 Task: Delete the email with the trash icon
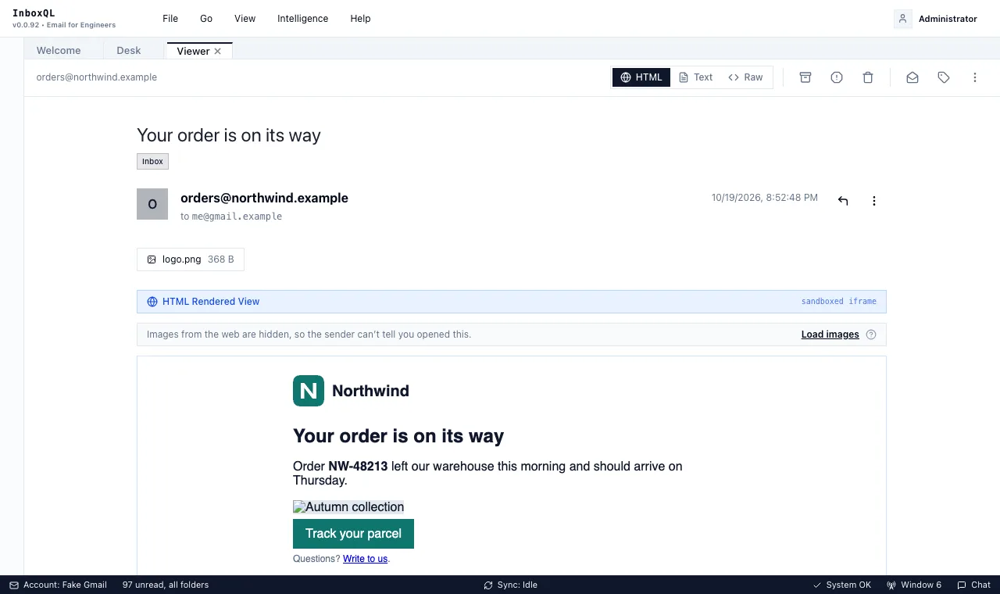click(x=868, y=77)
